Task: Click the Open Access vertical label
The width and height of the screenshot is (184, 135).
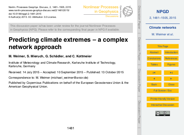Action: click(120, 11)
